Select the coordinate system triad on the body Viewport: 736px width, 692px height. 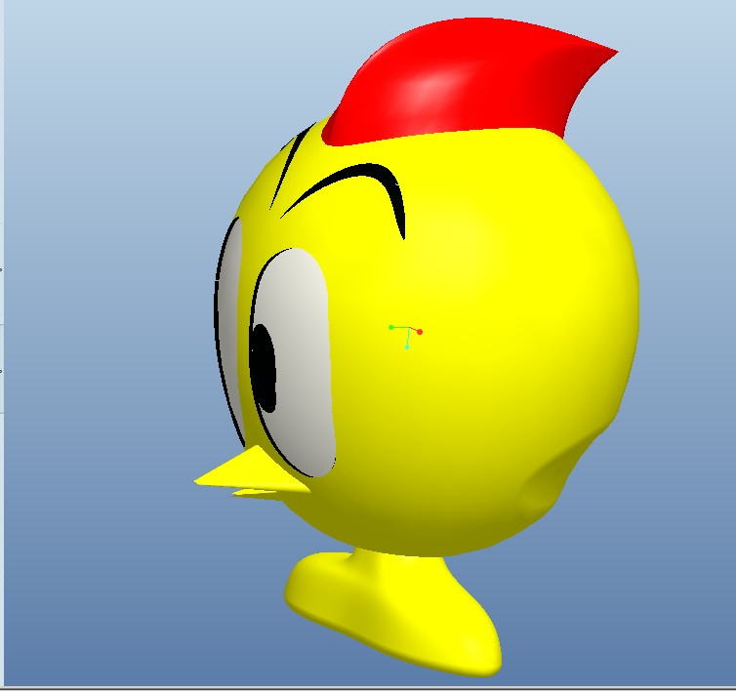406,337
